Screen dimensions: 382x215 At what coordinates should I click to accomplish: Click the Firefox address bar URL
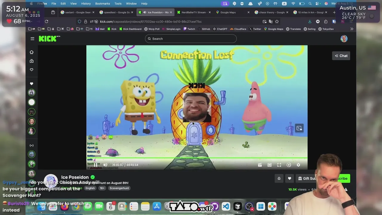coord(151,21)
